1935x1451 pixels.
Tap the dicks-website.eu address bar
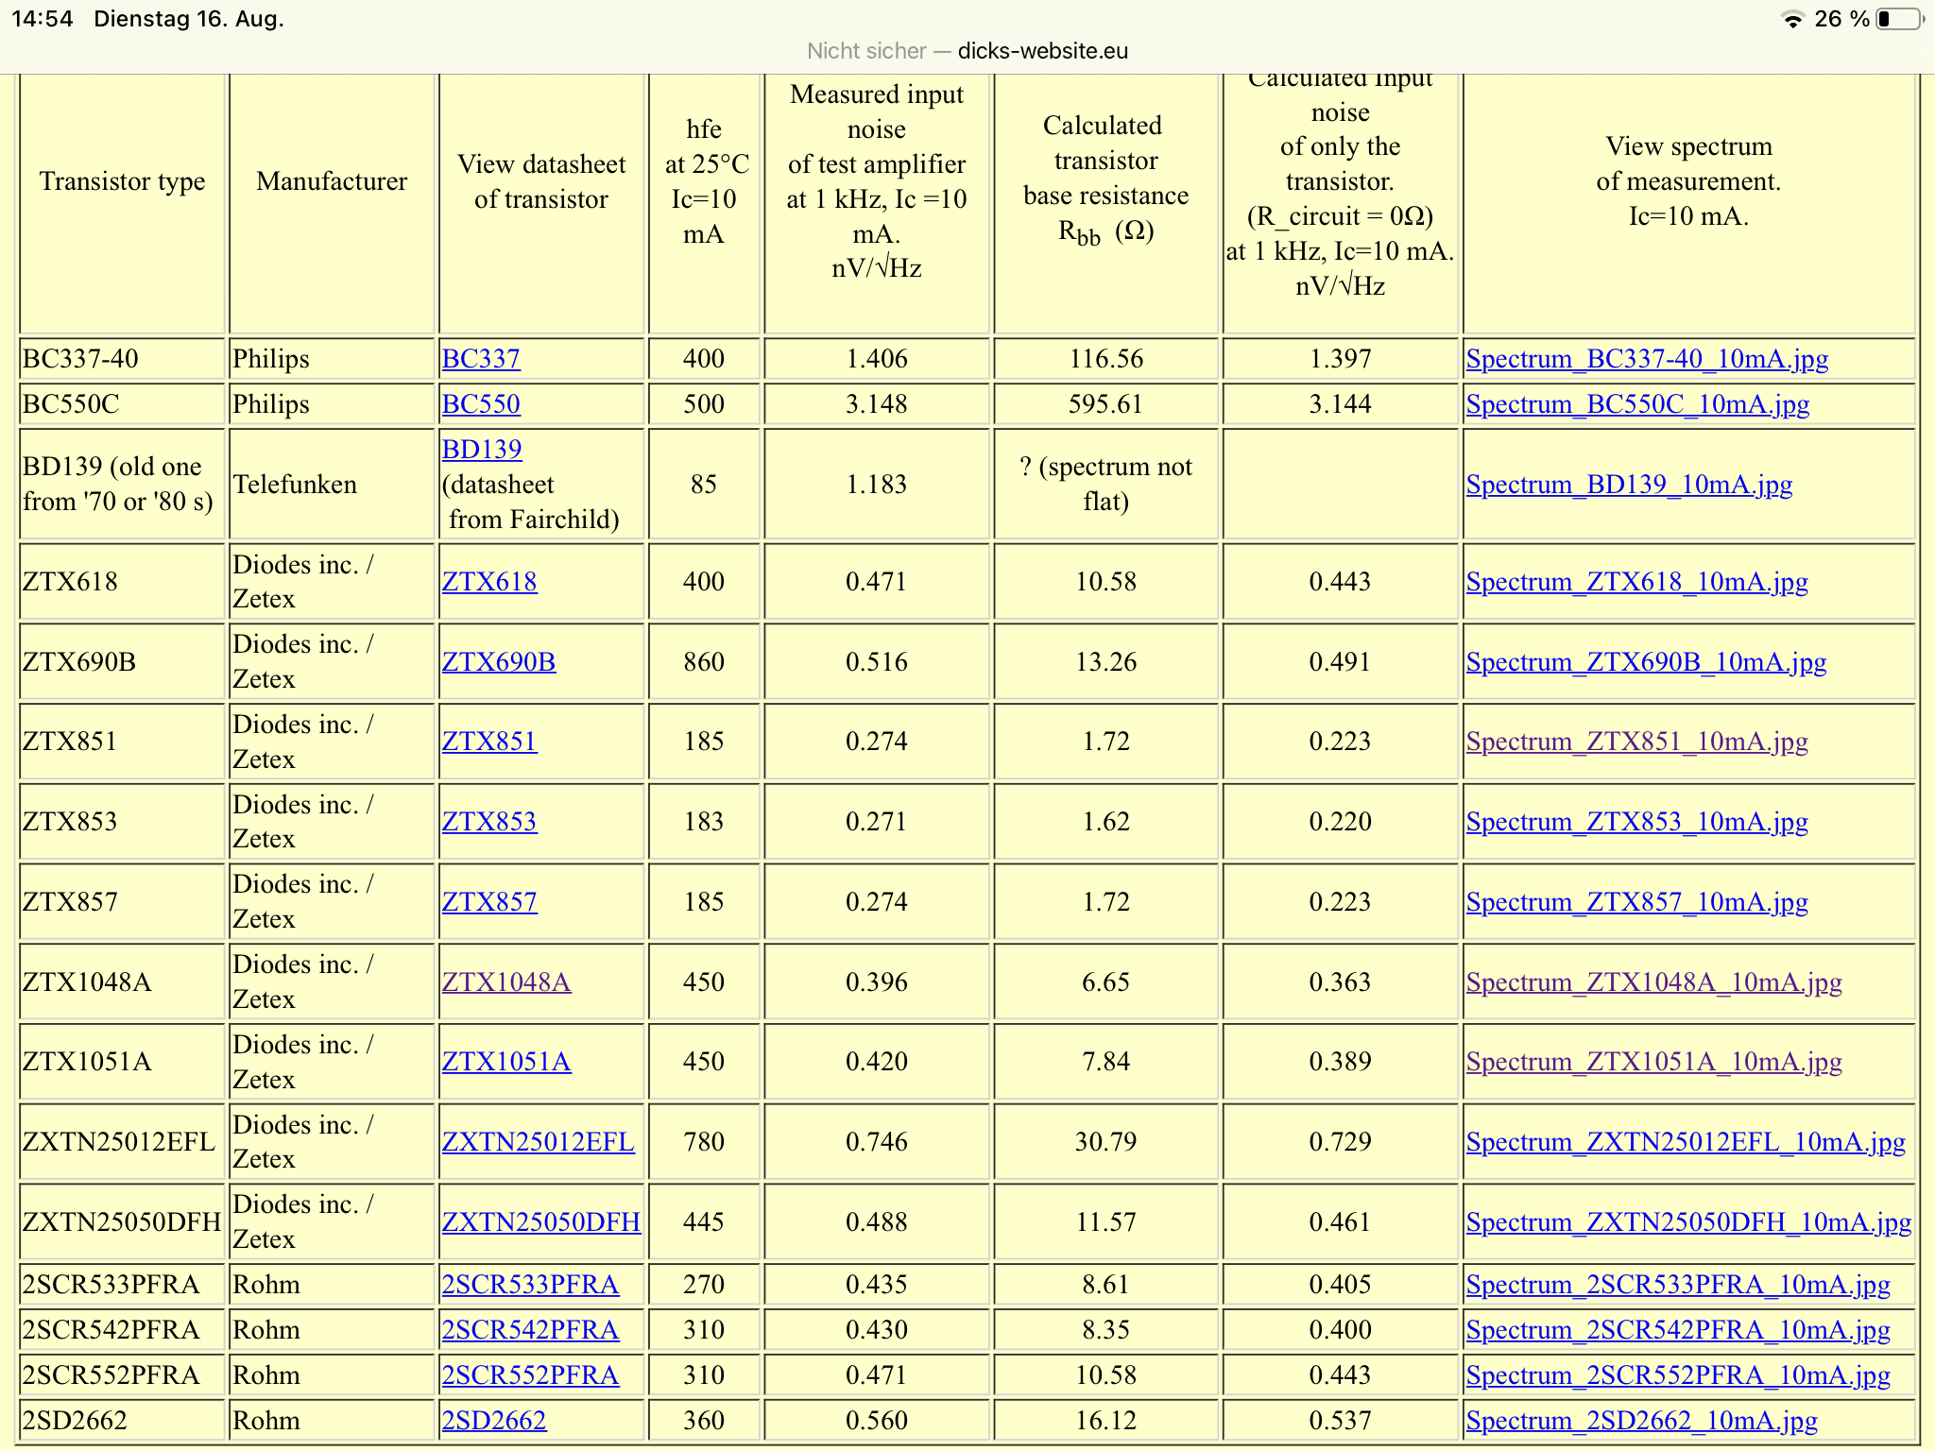967,51
